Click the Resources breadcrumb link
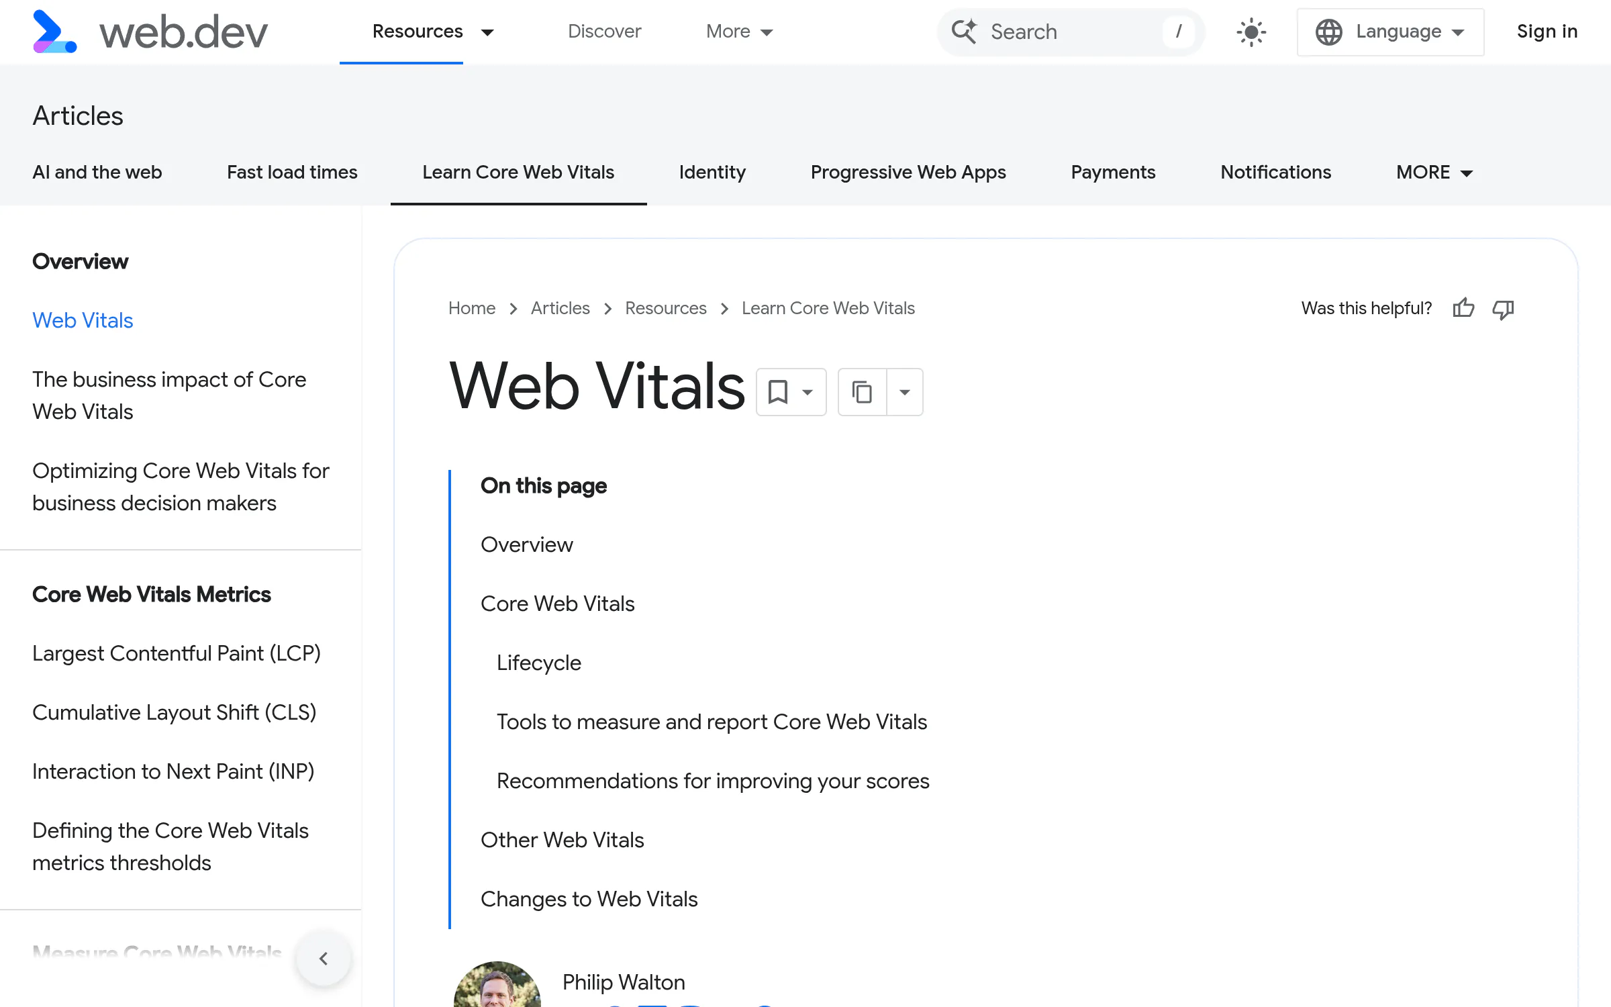 666,308
